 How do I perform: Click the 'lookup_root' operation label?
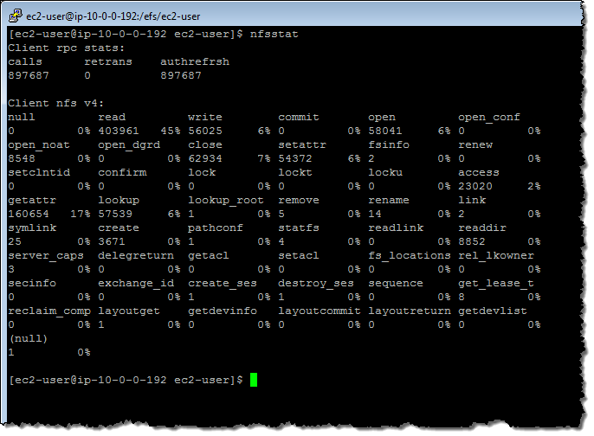(226, 200)
